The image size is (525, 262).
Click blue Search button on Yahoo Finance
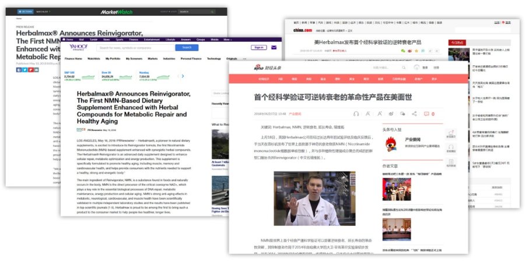[187, 48]
